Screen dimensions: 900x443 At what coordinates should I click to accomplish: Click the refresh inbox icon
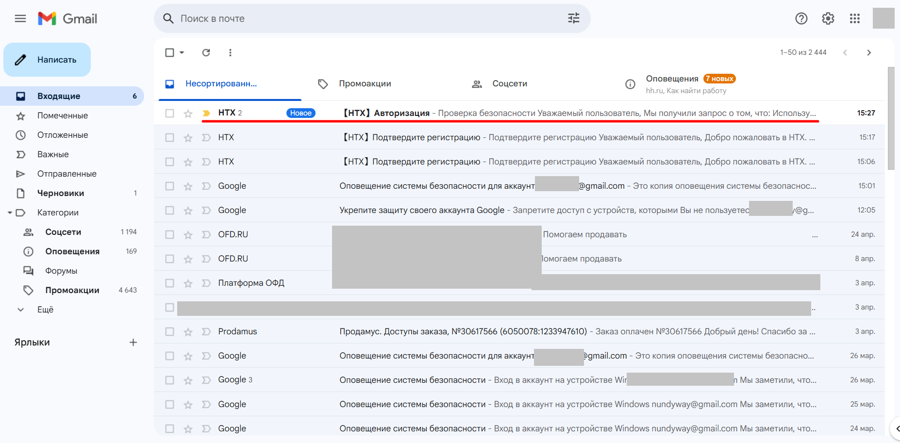pos(206,52)
